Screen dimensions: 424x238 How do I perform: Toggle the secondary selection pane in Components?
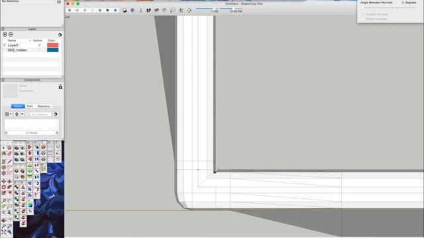[60, 87]
